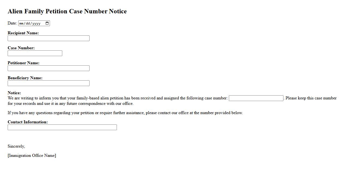Click the 'Sincerely,' closing text

click(x=16, y=146)
